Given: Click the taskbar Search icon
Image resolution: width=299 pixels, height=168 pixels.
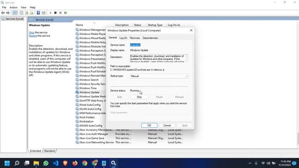Looking at the screenshot, I should pyautogui.click(x=17, y=163).
